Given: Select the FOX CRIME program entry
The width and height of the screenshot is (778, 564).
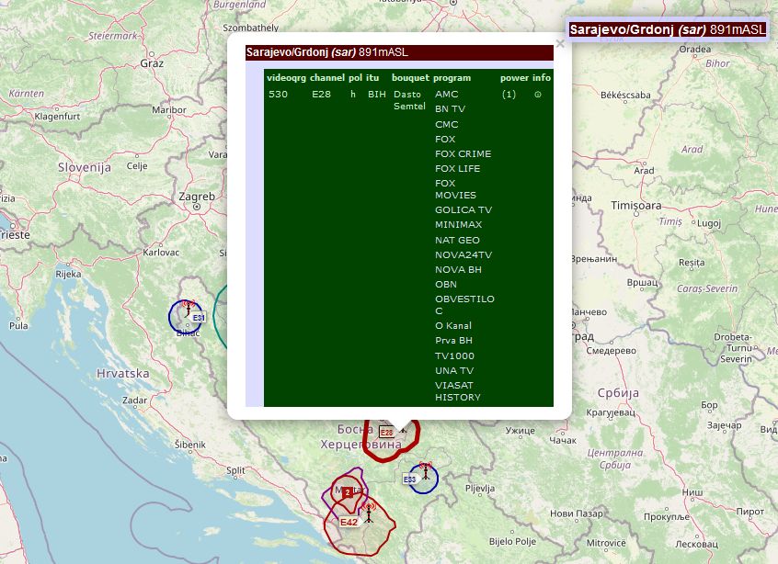Looking at the screenshot, I should [x=463, y=153].
